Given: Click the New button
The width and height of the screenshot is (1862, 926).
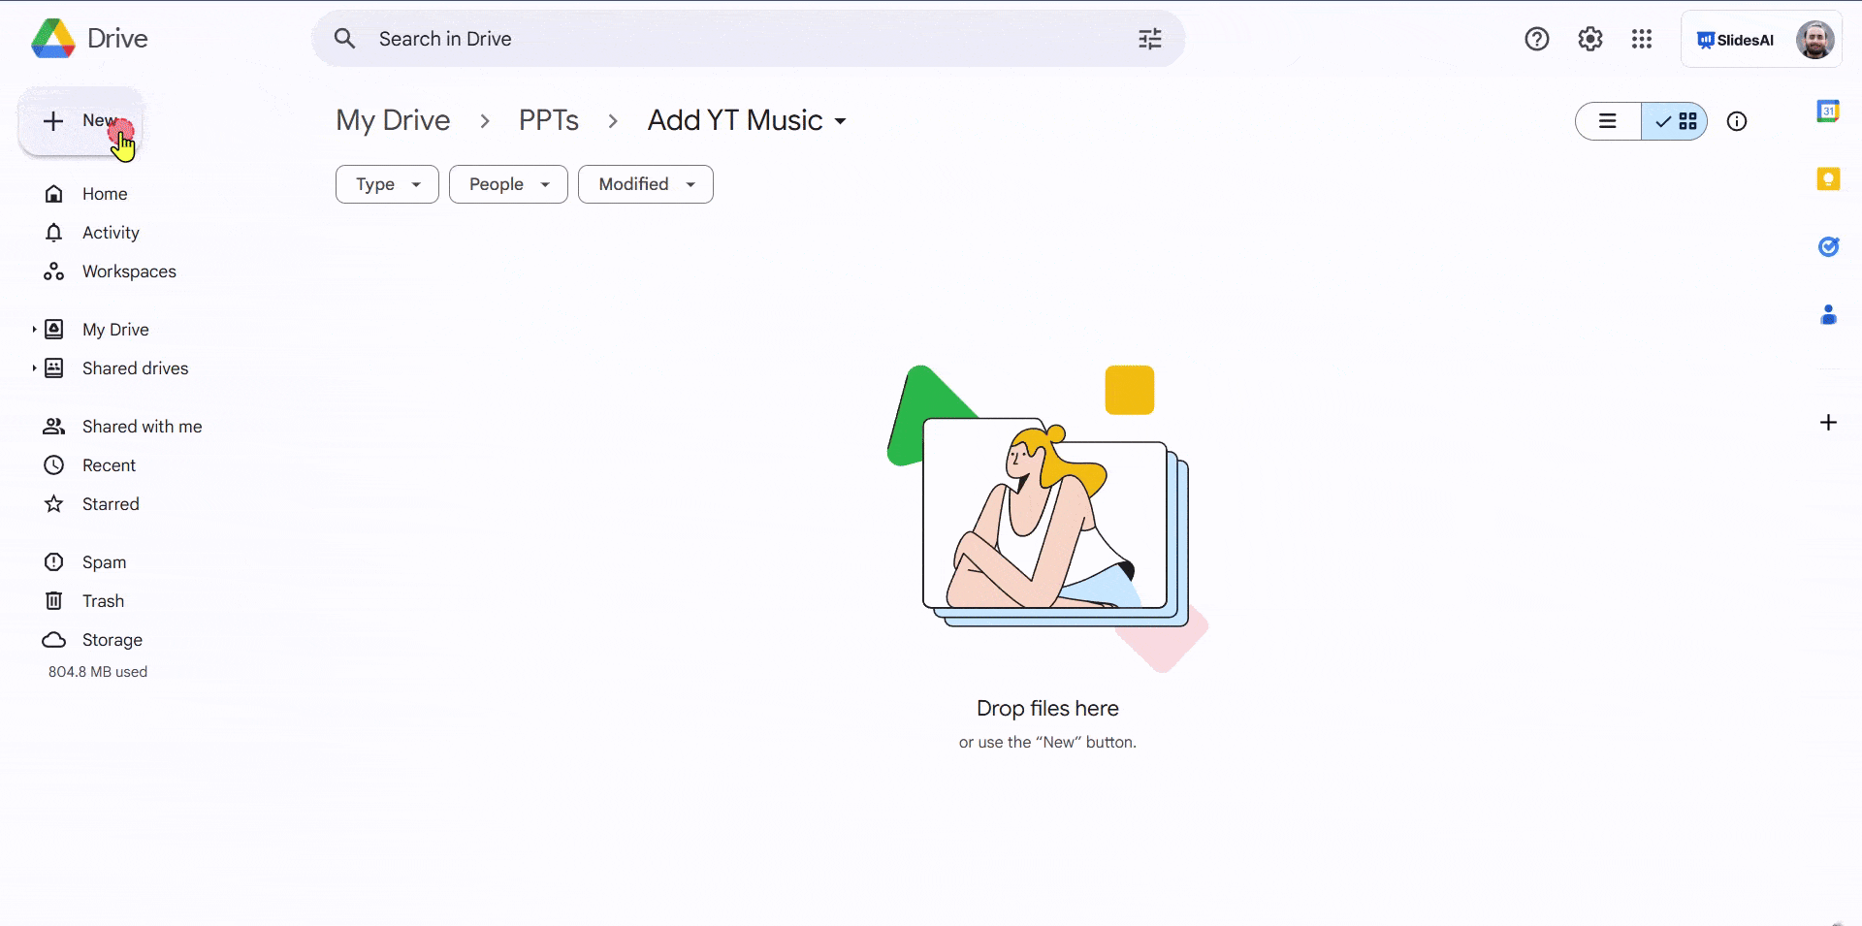Looking at the screenshot, I should coord(81,121).
